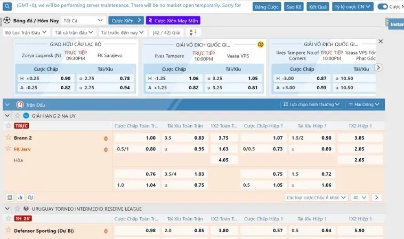404x239 pixels.
Task: Open Bộ Lọc Trận Đấu filter dropdown
Action: coord(26,32)
